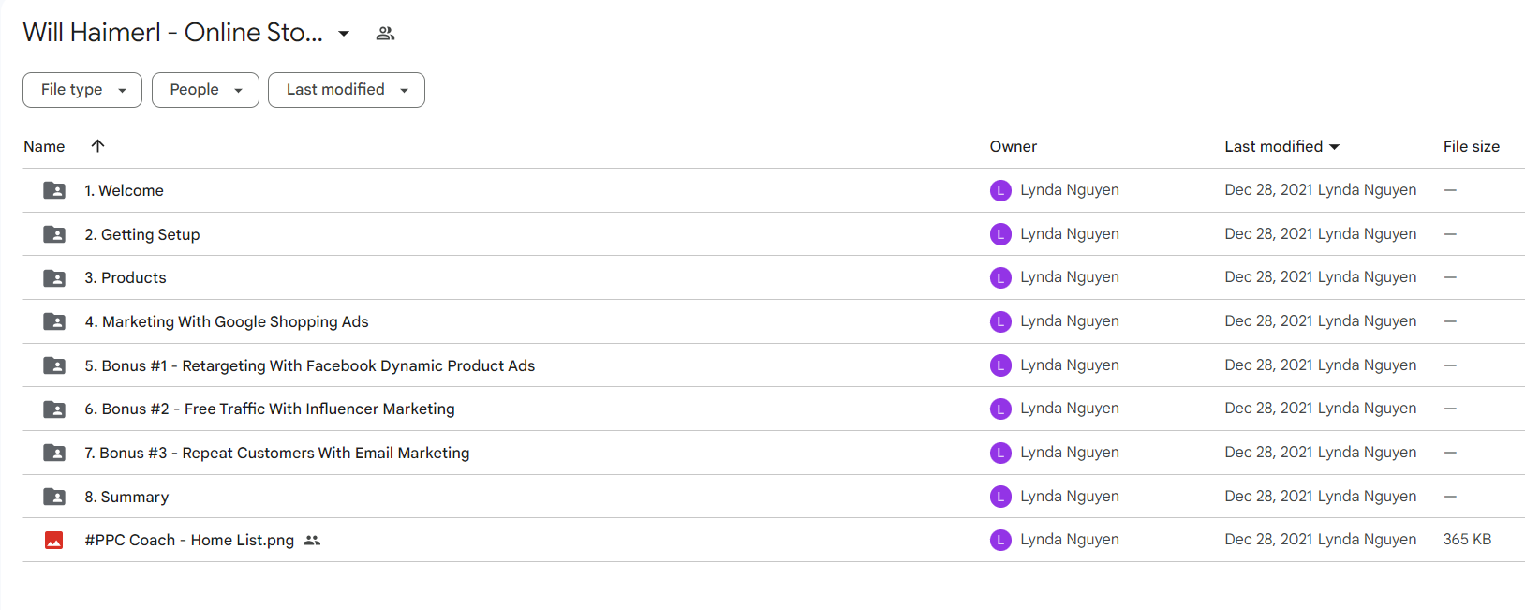Select 6. Bonus #2 - Free Traffic With Influencer Marketing
This screenshot has width=1525, height=610.
pyautogui.click(x=270, y=409)
